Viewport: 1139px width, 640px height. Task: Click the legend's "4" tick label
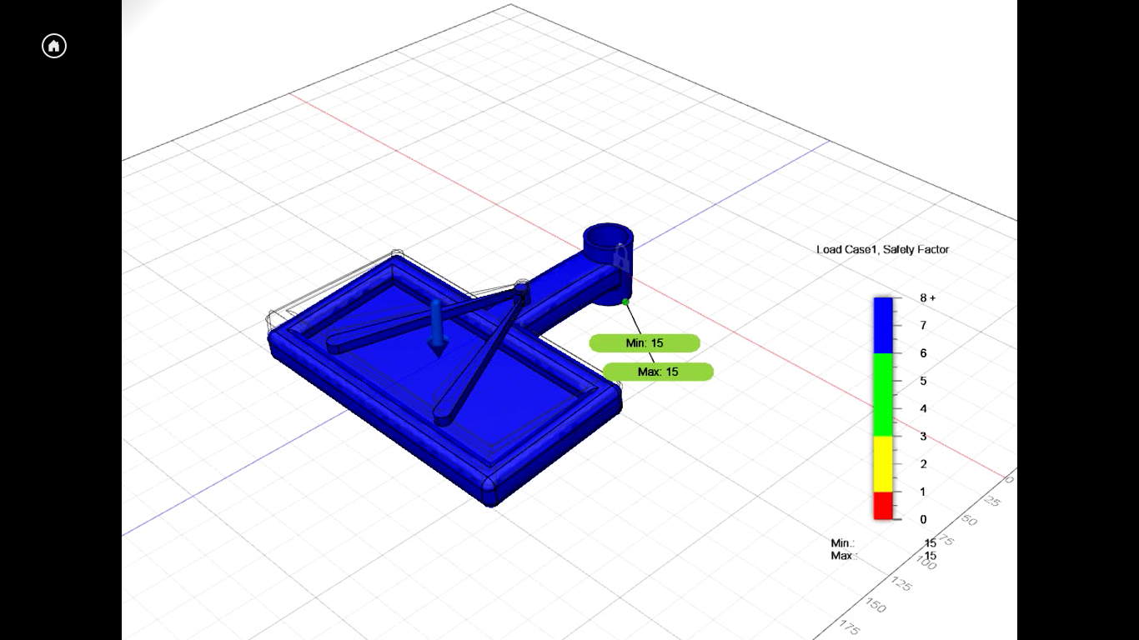(x=922, y=408)
